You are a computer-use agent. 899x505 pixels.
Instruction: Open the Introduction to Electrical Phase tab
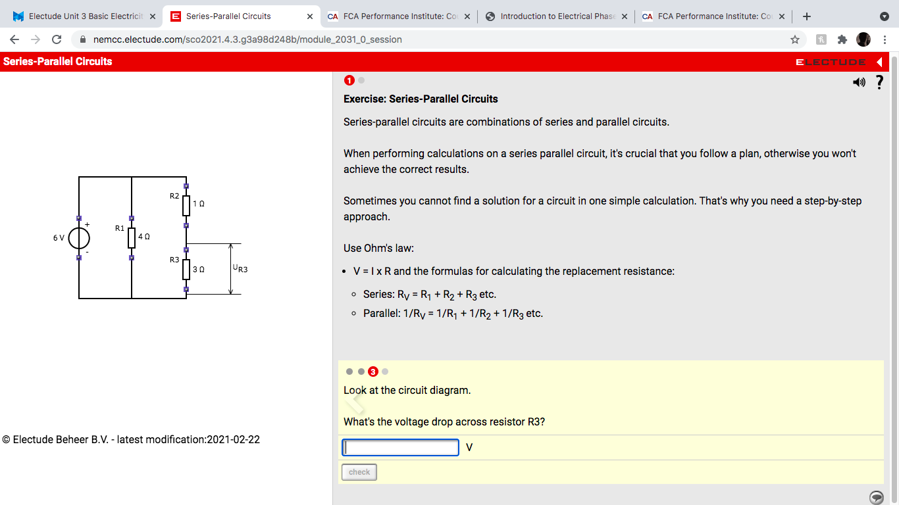[x=555, y=16]
